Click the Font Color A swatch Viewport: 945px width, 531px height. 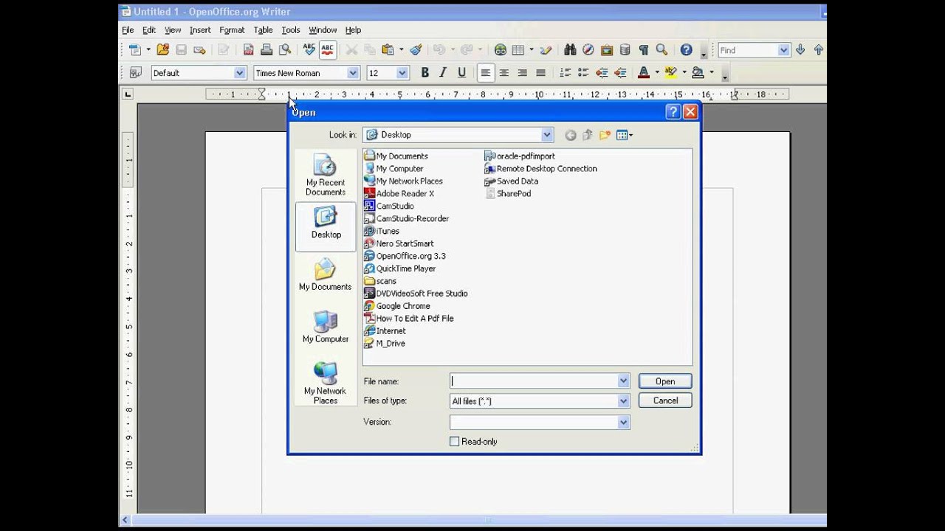click(643, 72)
